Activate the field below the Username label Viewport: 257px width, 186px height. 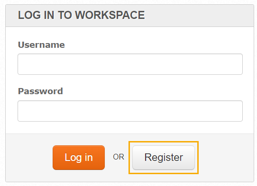tap(130, 64)
